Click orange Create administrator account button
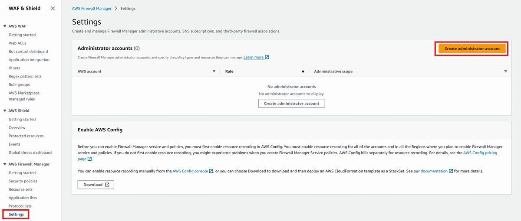 click(x=472, y=49)
